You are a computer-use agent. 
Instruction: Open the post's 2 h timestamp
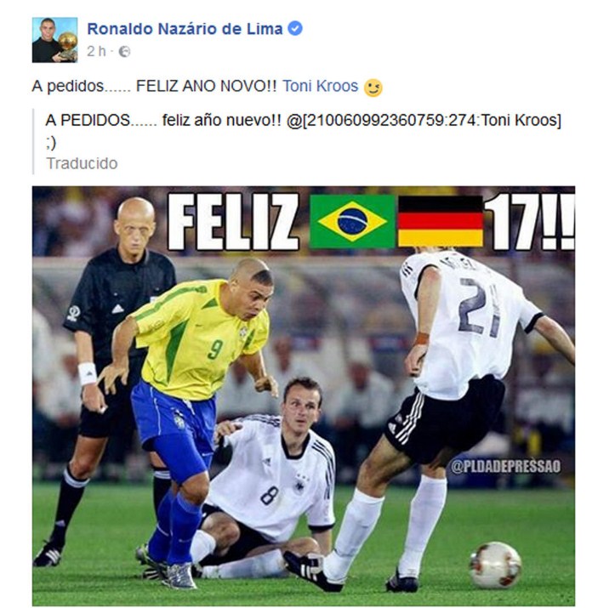[x=96, y=51]
